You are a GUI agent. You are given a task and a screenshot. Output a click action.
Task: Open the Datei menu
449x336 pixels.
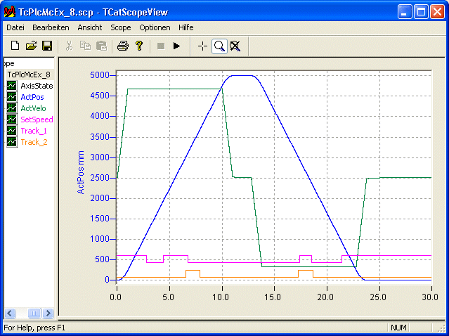coord(15,28)
